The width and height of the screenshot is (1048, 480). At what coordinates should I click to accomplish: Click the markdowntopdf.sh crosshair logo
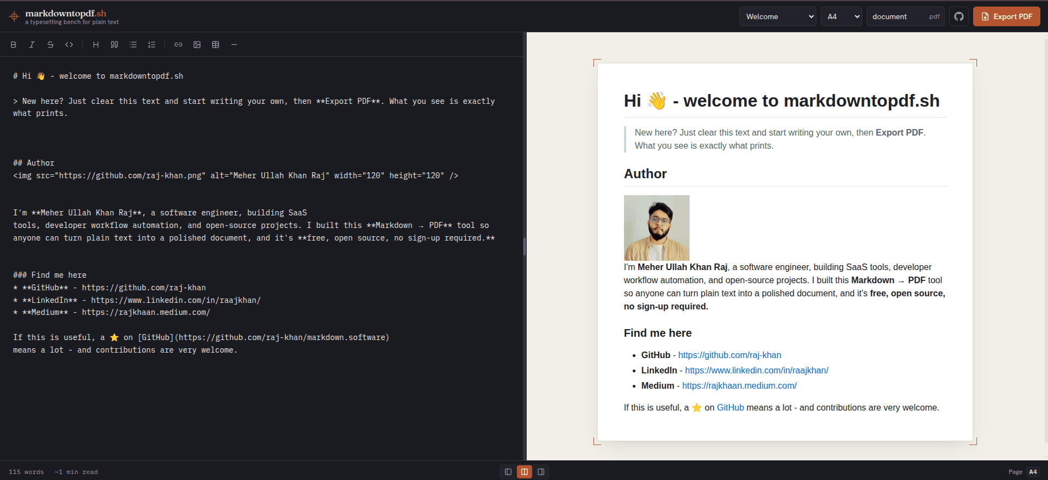click(x=14, y=16)
